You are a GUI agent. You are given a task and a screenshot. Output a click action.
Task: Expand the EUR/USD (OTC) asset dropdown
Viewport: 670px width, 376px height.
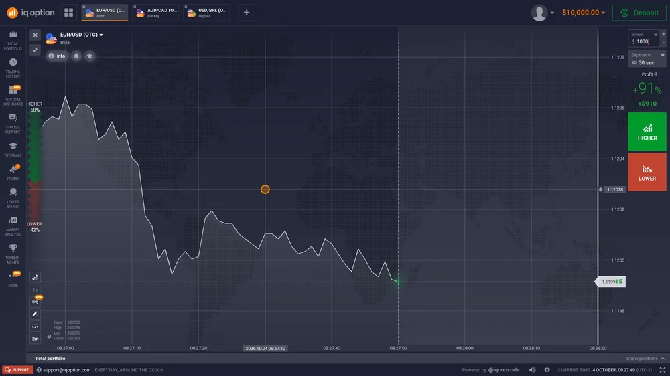coord(81,35)
